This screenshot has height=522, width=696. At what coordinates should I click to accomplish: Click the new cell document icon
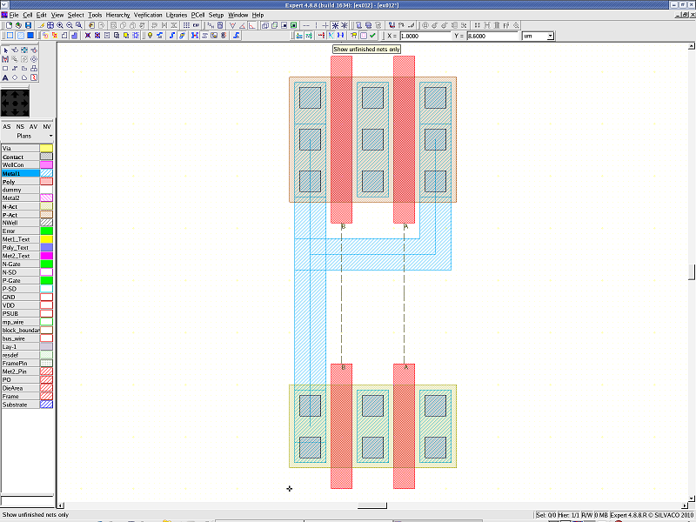[8, 25]
